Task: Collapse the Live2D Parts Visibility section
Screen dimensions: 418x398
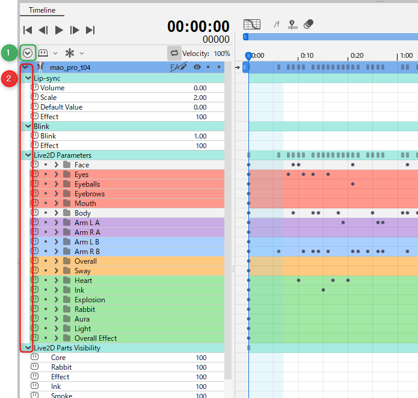Action: (28, 348)
